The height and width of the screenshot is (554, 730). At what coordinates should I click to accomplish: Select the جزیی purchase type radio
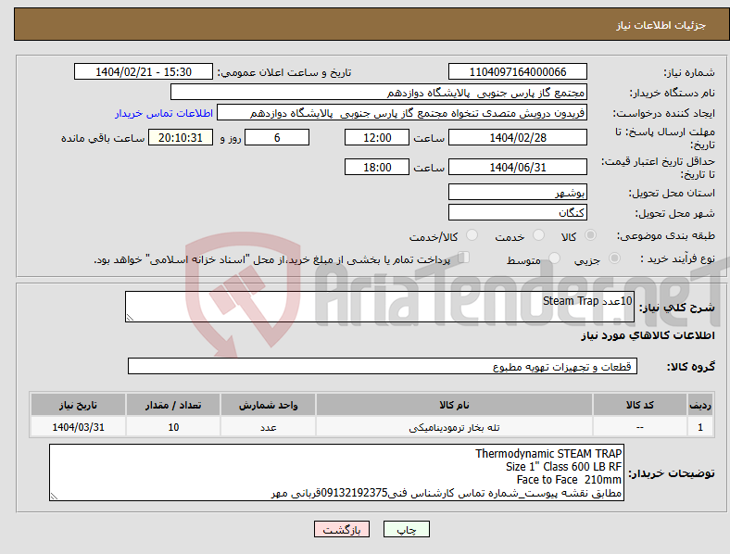coord(614,258)
